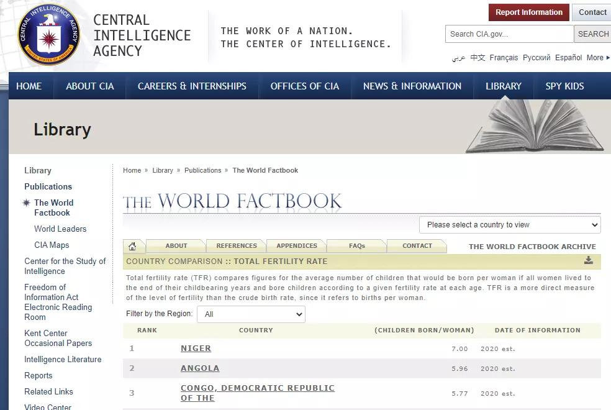Switch to the REFERENCES tab
Screen dimensions: 611x410
click(237, 246)
